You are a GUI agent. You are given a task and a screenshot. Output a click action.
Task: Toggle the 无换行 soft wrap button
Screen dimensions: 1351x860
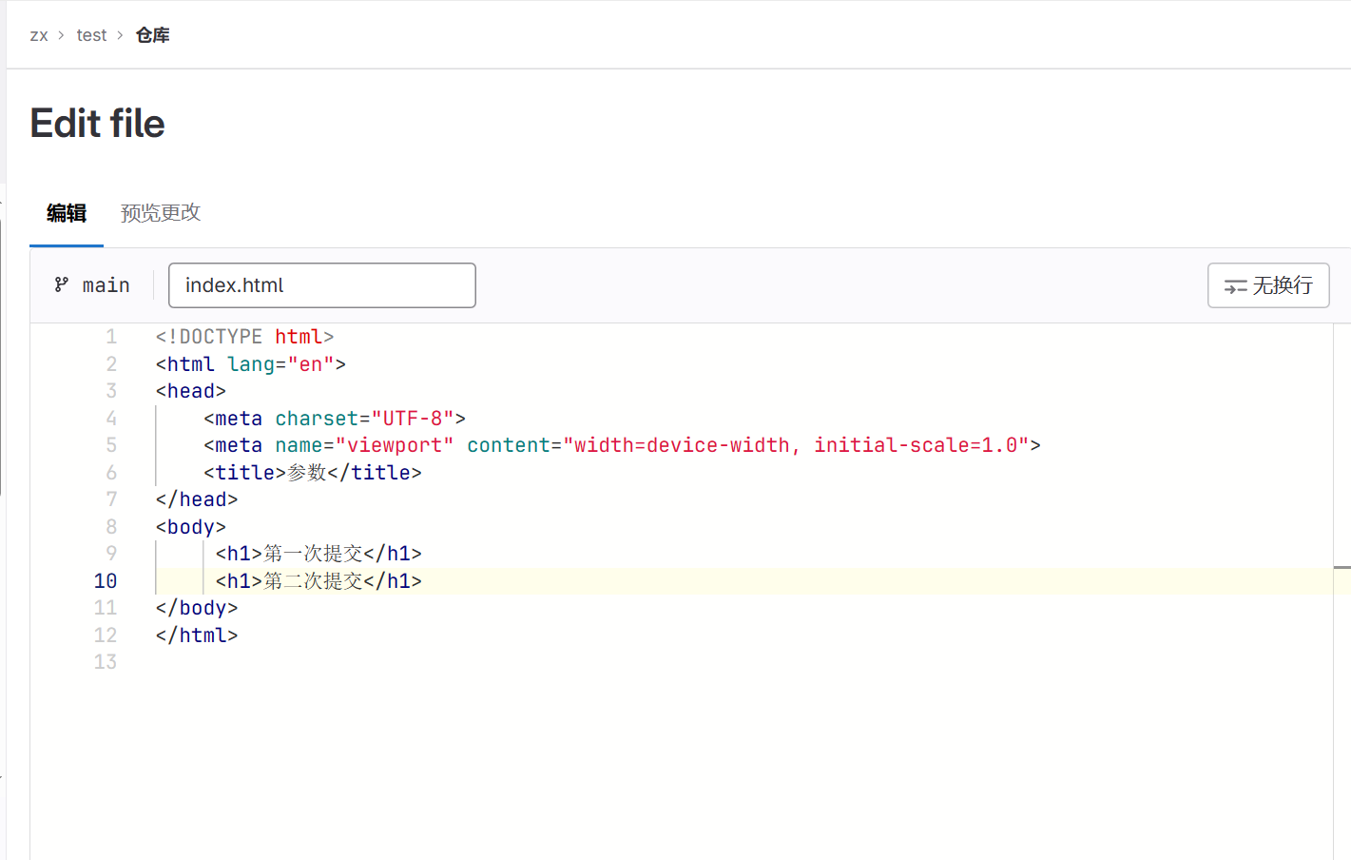point(1268,285)
